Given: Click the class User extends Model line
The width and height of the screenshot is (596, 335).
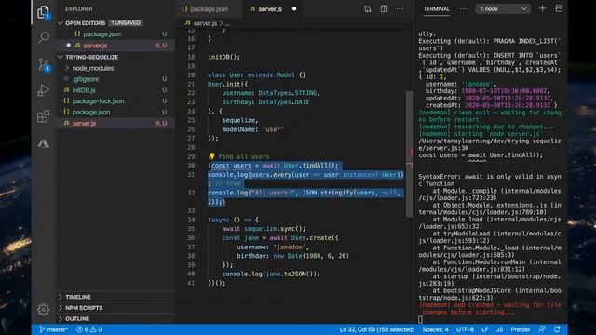Looking at the screenshot, I should (257, 74).
